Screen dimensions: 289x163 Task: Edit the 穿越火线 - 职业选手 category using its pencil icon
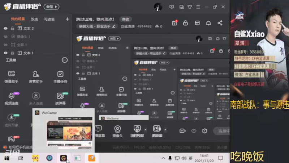[x=114, y=26]
